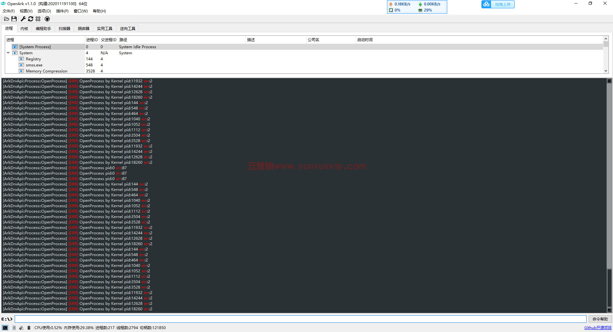
Task: Select the Registry process row
Action: point(304,59)
